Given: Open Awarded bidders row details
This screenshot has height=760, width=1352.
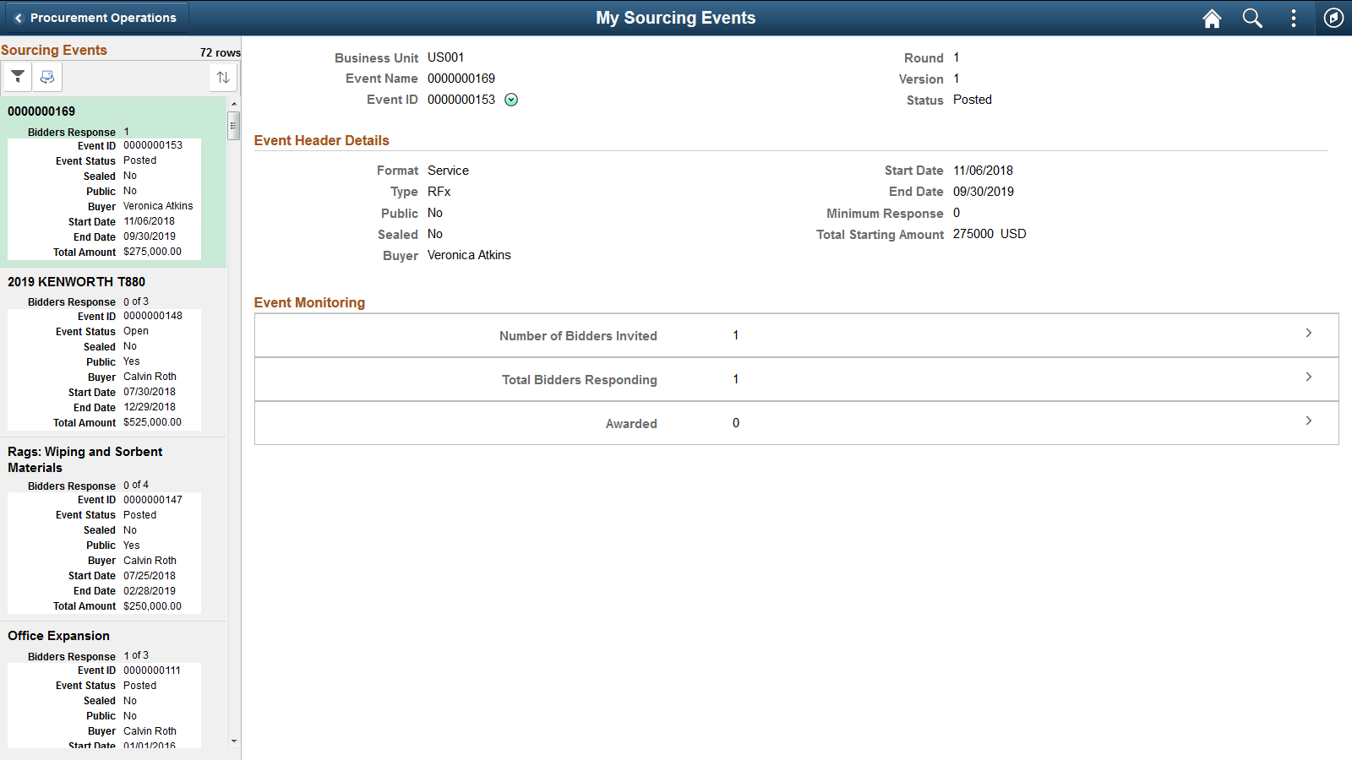Looking at the screenshot, I should point(1309,420).
